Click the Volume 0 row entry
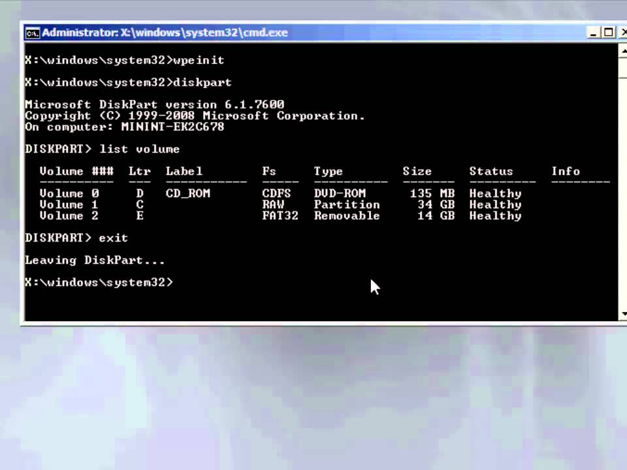Image resolution: width=627 pixels, height=470 pixels. (69, 194)
